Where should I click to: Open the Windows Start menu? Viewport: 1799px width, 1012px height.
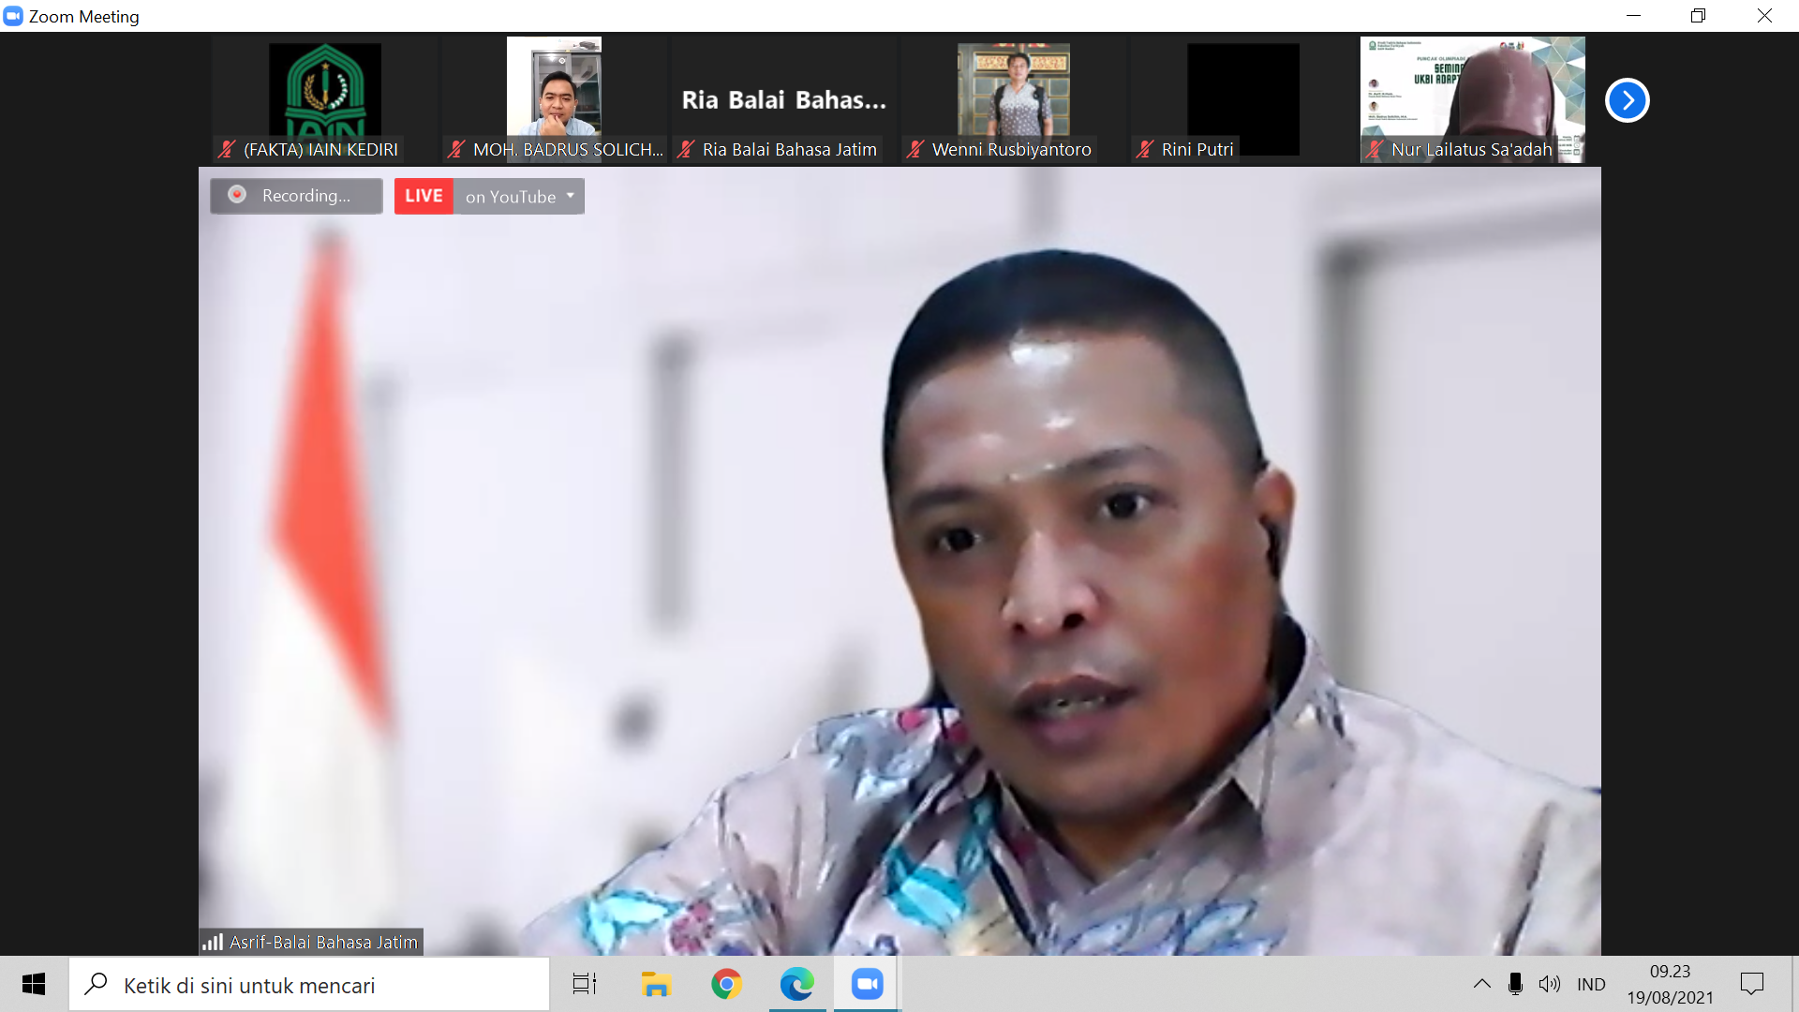(x=34, y=984)
